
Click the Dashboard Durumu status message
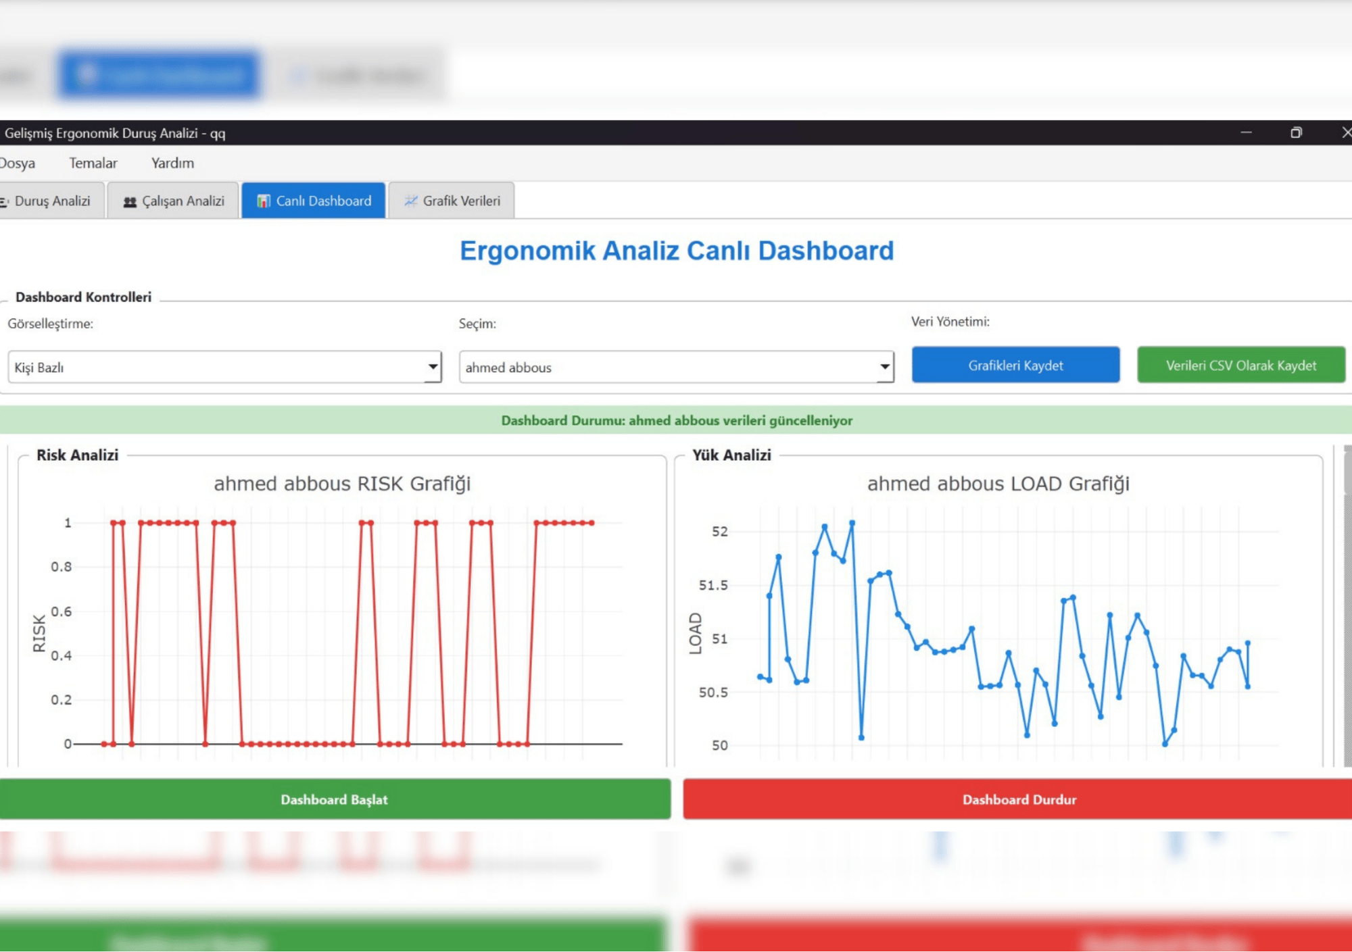(x=677, y=420)
